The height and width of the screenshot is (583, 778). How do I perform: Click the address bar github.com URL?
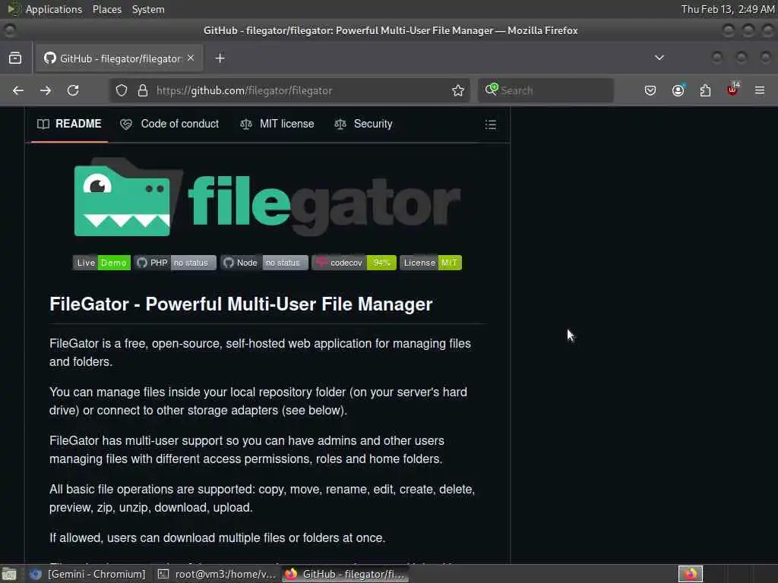pyautogui.click(x=244, y=90)
